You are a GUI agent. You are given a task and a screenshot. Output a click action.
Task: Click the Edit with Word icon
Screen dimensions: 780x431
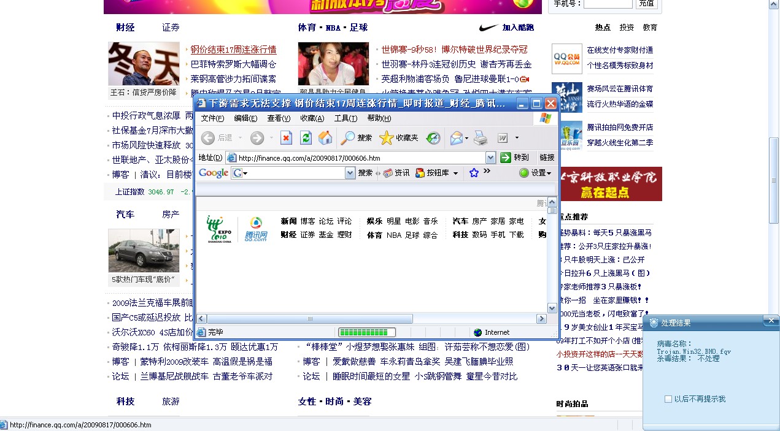coord(503,138)
